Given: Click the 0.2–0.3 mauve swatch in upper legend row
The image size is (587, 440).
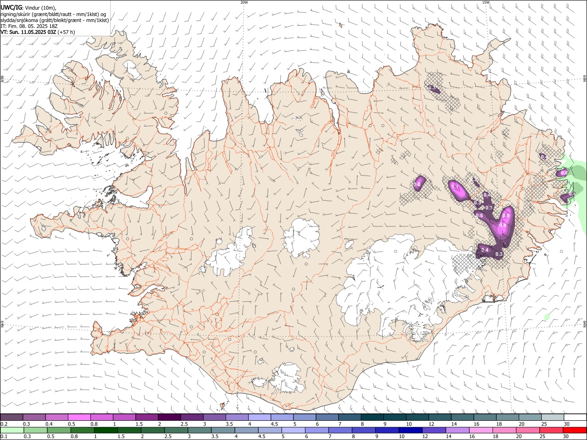Looking at the screenshot, I should pos(11,417).
